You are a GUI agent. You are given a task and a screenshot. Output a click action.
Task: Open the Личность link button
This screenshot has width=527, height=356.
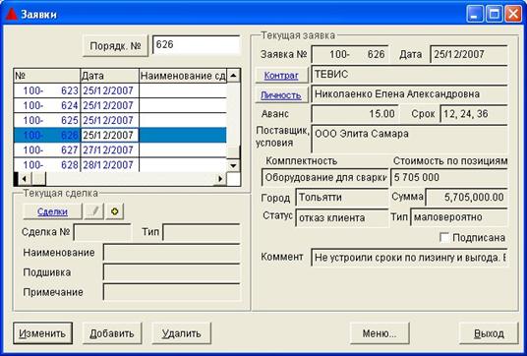tap(281, 95)
